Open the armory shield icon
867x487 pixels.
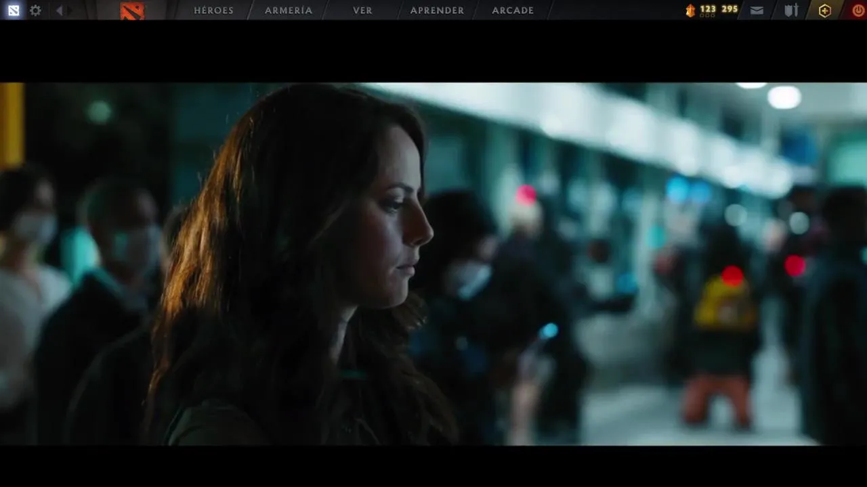point(791,10)
